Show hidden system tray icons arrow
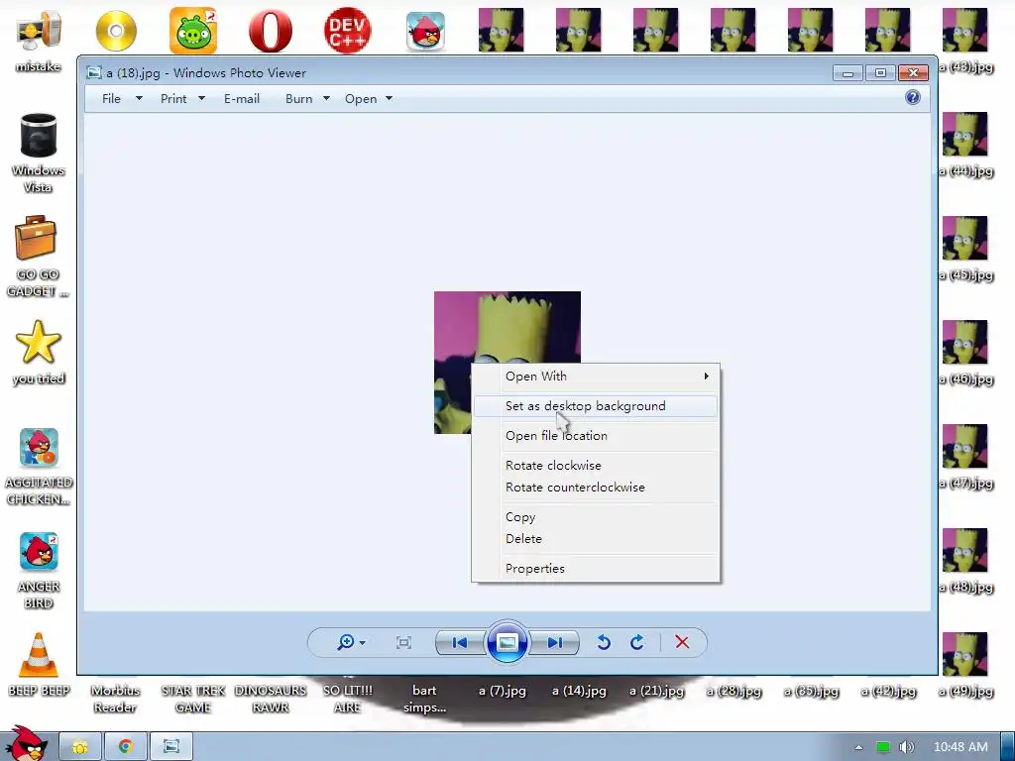Viewport: 1015px width, 761px height. [858, 747]
